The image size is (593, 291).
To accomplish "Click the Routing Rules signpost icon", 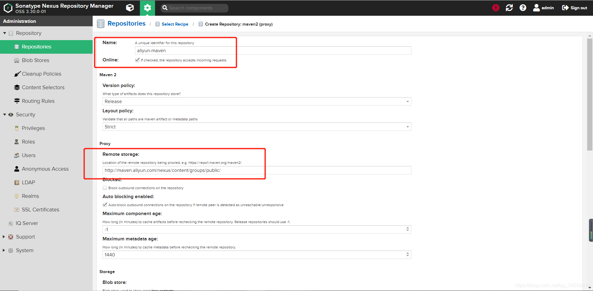I will click(17, 101).
